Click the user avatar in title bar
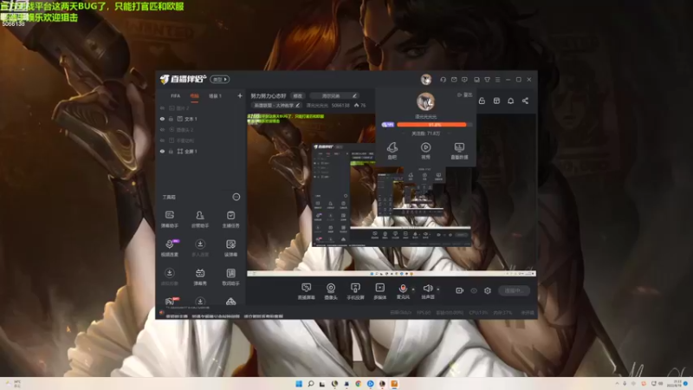693x390 pixels. point(426,80)
